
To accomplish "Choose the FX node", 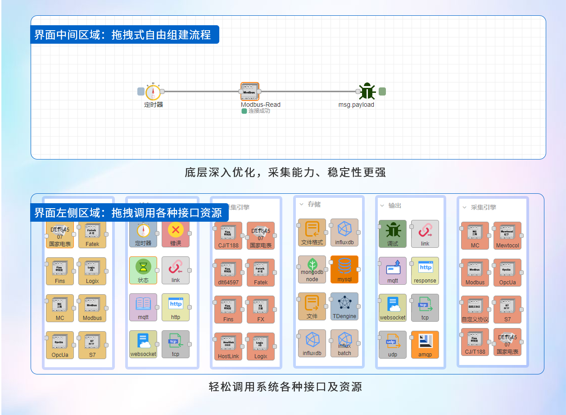I will [x=261, y=310].
